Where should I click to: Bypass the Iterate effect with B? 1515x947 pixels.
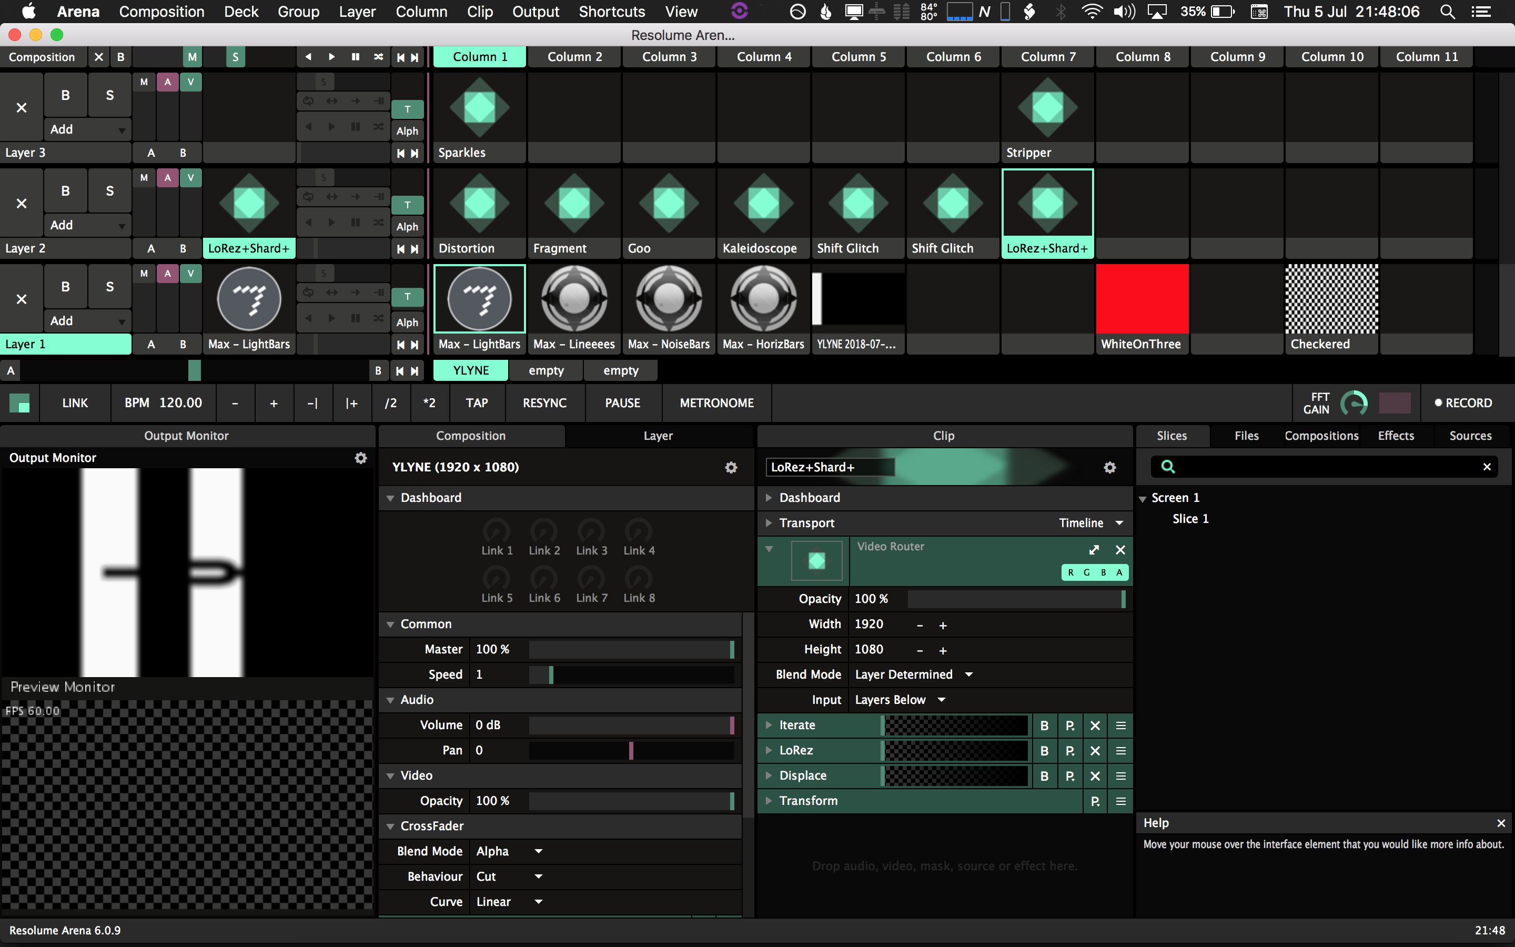tap(1044, 726)
